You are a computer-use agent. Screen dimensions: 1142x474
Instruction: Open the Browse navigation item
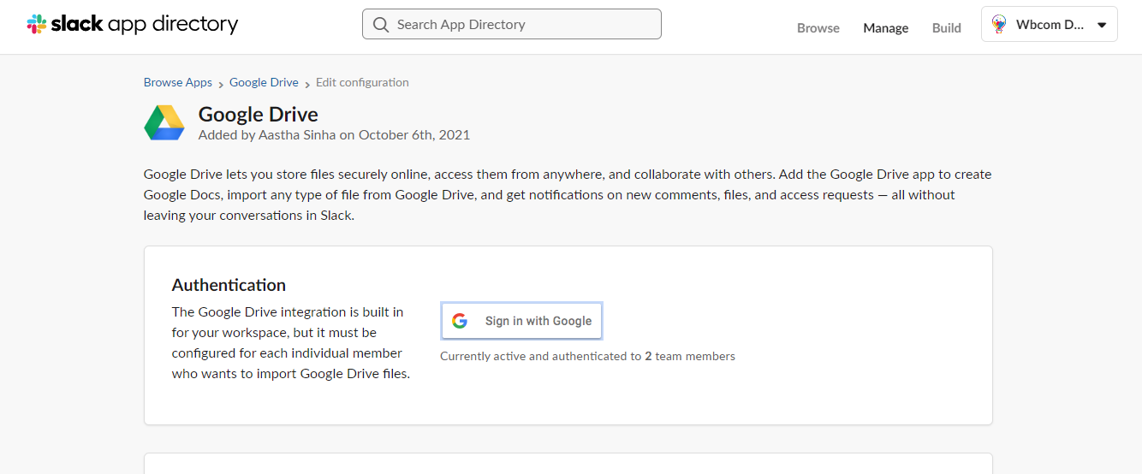[818, 28]
